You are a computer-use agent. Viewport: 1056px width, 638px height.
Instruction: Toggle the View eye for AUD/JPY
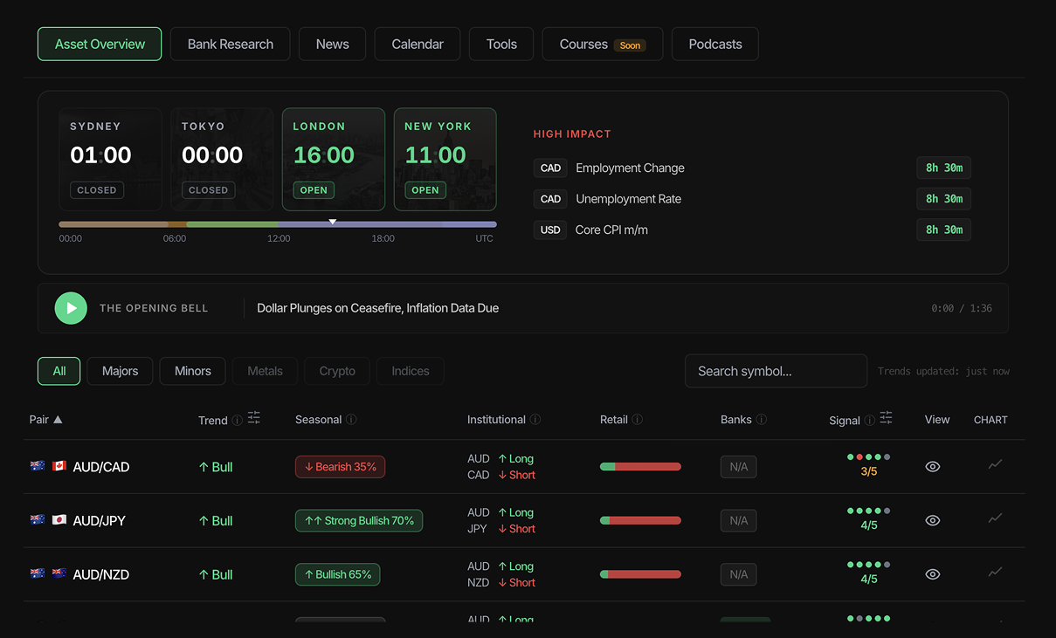tap(932, 519)
